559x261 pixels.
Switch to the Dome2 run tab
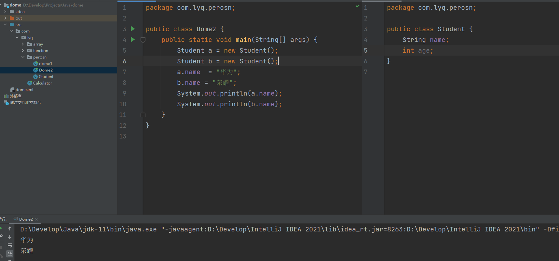(x=26, y=219)
